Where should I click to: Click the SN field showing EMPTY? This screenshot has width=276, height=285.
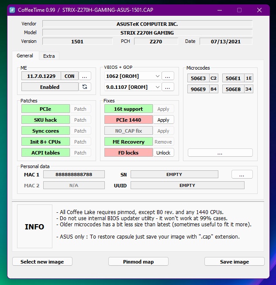coord(174,174)
